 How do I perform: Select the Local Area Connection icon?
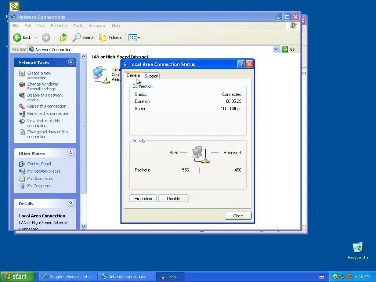tap(101, 75)
